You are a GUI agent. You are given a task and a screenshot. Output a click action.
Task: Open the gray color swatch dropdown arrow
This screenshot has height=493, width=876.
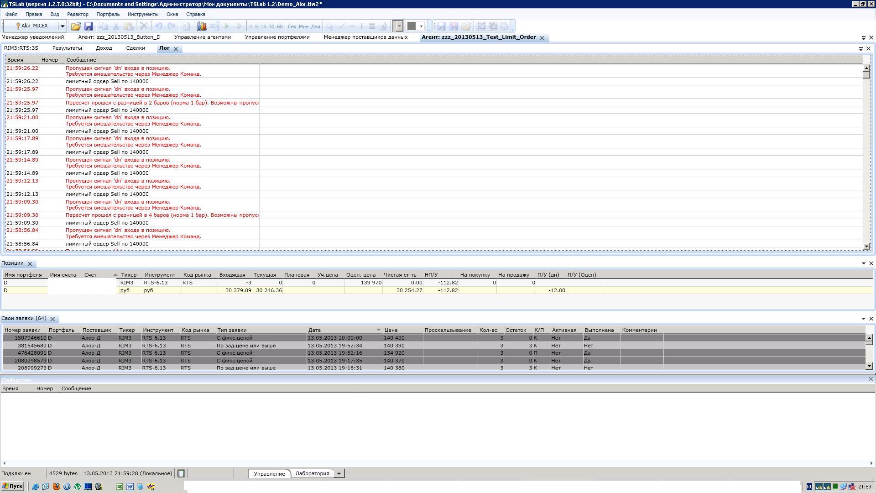tap(421, 26)
